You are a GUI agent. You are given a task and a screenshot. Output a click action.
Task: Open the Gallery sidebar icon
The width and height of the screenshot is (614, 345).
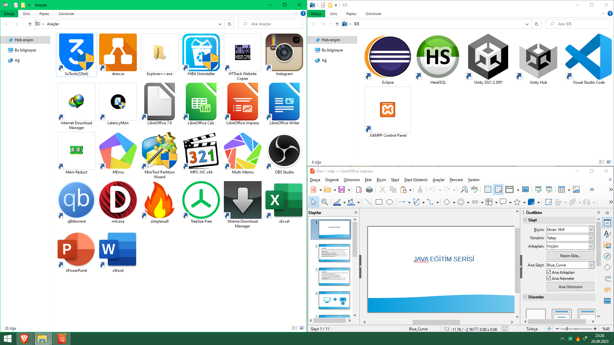click(x=607, y=245)
